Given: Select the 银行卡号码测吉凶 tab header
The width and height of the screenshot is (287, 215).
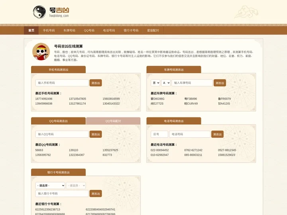Looking at the screenshot, I should pyautogui.click(x=58, y=172).
